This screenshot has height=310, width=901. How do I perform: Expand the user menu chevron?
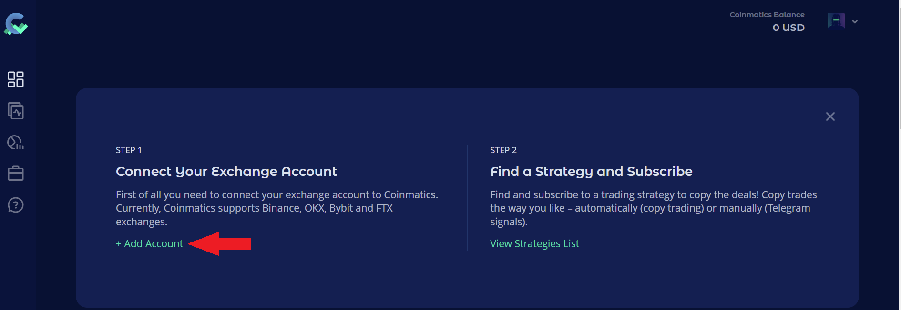click(855, 22)
